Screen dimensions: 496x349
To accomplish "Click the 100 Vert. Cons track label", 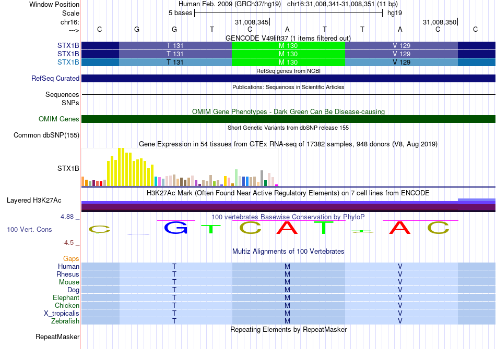I will [x=29, y=229].
